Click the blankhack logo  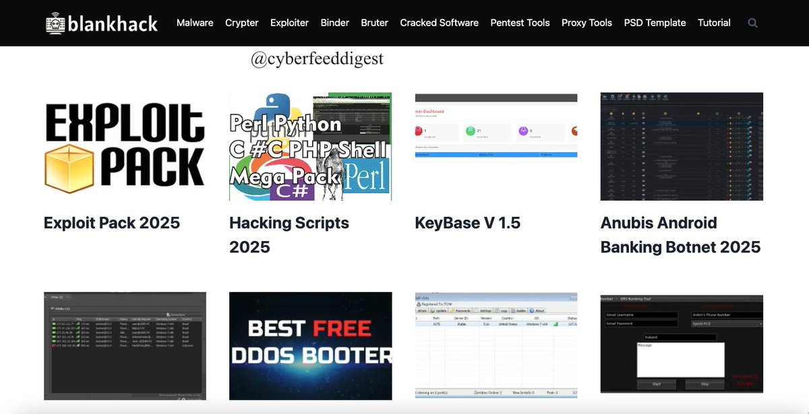[102, 23]
